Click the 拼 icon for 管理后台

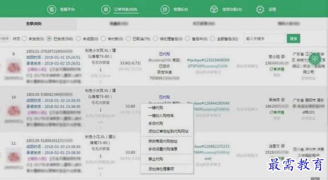click(x=165, y=9)
